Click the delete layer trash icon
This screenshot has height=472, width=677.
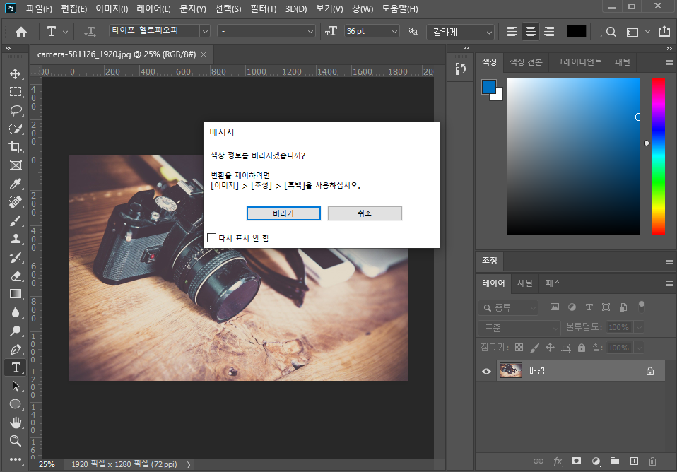tap(653, 461)
